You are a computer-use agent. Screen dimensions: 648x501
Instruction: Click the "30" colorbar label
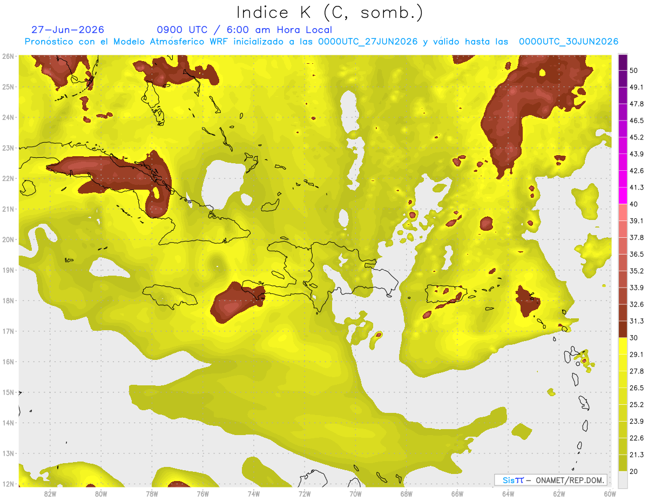pos(634,337)
